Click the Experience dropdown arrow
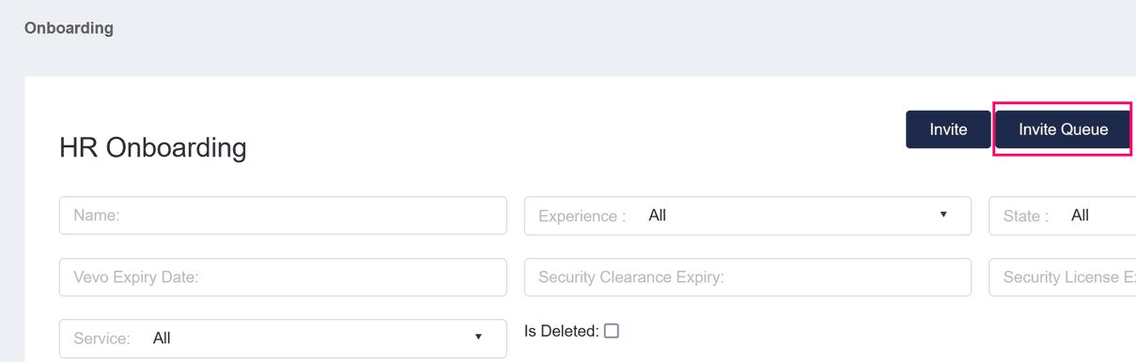This screenshot has height=362, width=1136. (x=943, y=215)
